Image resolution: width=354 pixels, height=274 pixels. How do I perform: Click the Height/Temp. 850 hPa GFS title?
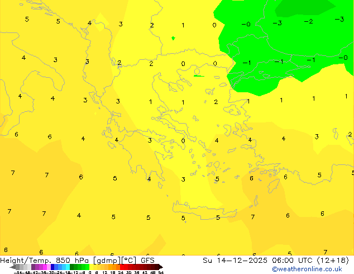tap(77, 261)
